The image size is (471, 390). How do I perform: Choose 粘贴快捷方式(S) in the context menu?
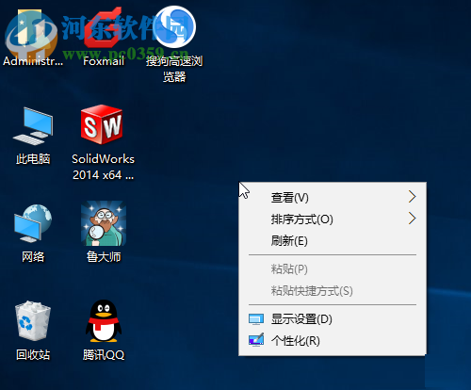333,290
